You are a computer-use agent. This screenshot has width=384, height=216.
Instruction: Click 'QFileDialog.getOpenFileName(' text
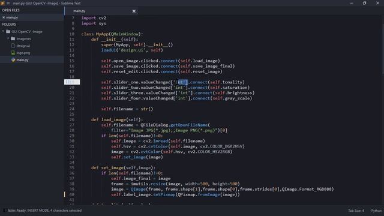(x=175, y=125)
